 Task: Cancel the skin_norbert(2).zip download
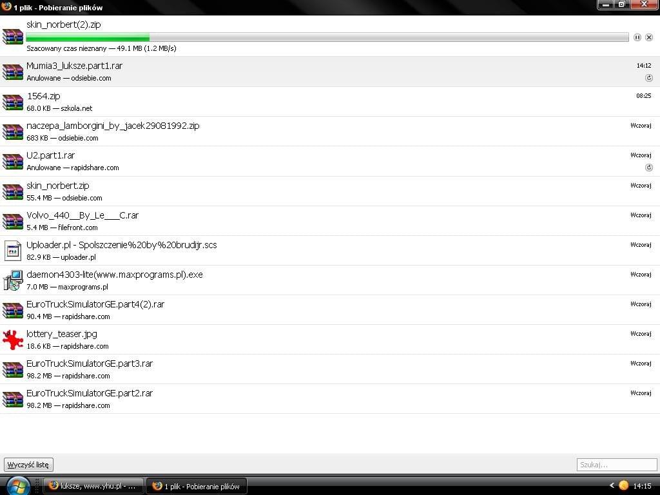point(649,37)
